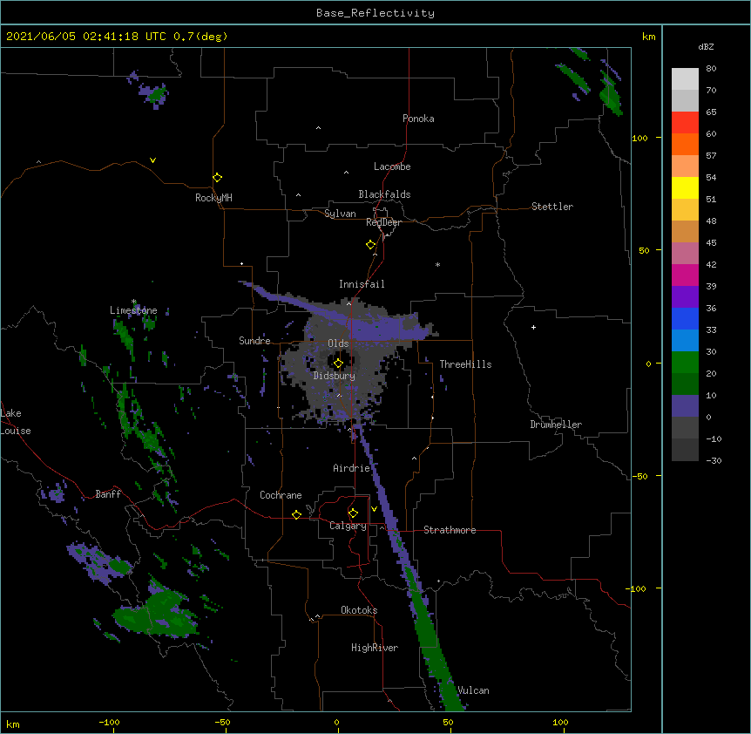Image resolution: width=751 pixels, height=734 pixels.
Task: Click the Drumheller label
Action: point(556,425)
